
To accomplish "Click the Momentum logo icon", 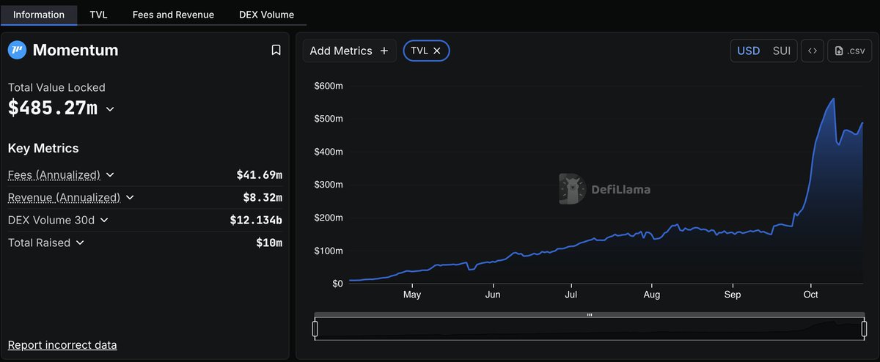I will (17, 50).
